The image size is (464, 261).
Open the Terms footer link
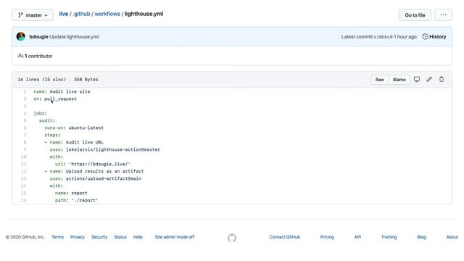point(57,237)
